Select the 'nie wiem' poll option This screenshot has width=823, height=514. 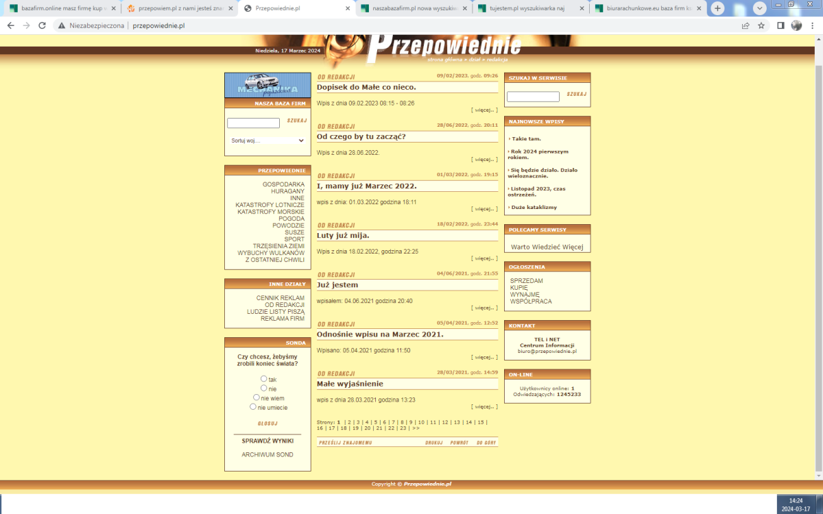pos(257,397)
